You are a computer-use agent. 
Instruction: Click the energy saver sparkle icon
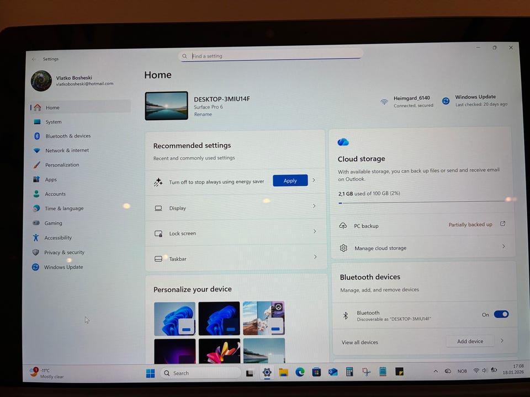coord(158,182)
